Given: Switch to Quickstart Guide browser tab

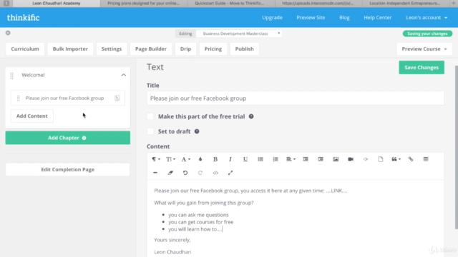Looking at the screenshot, I should pyautogui.click(x=229, y=3).
